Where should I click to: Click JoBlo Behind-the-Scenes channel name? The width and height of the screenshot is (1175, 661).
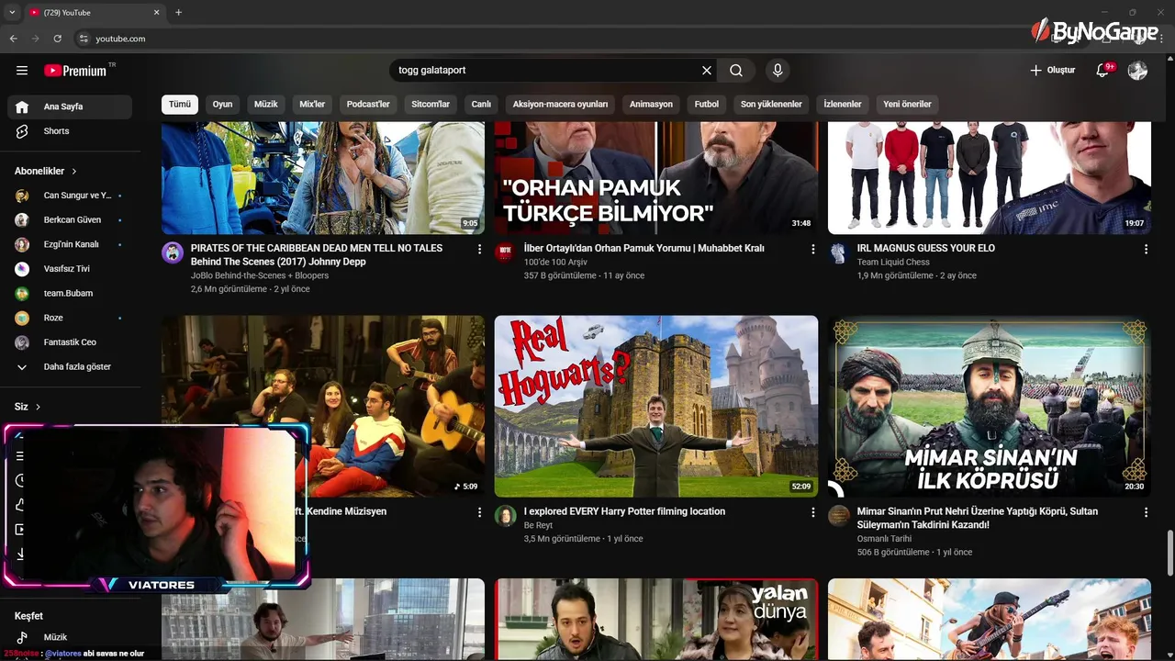tap(260, 275)
